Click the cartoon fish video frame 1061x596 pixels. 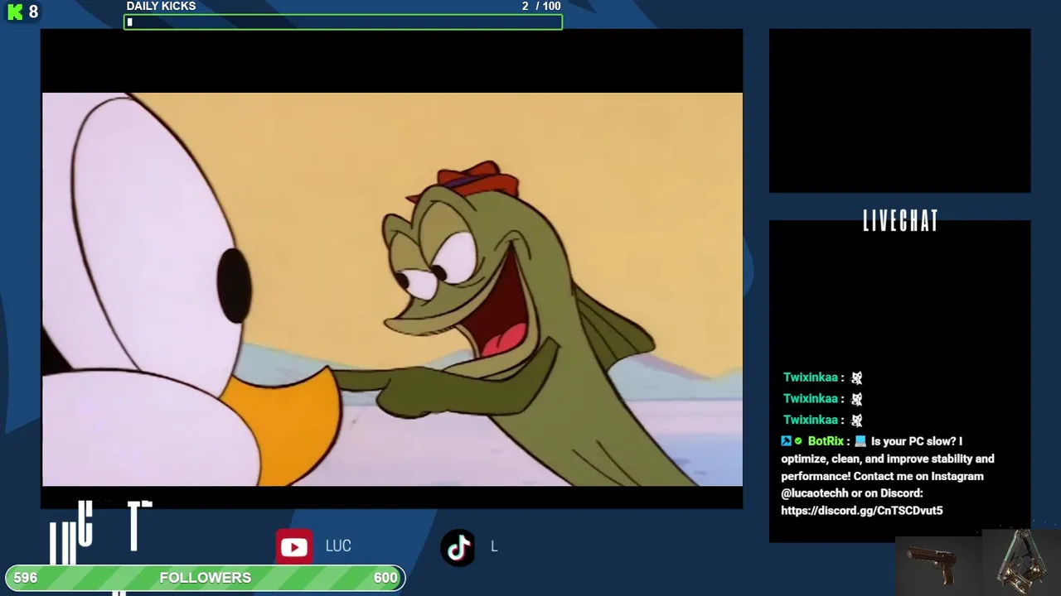click(x=392, y=289)
